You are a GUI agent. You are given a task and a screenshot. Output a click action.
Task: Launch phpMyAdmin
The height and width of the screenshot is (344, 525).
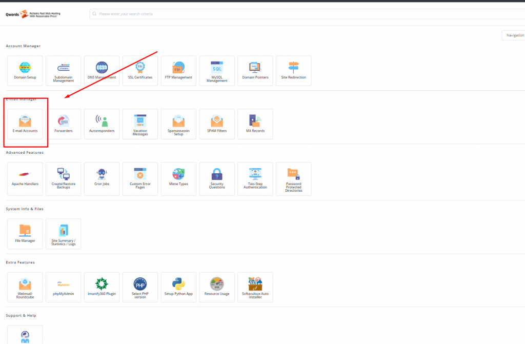[63, 287]
